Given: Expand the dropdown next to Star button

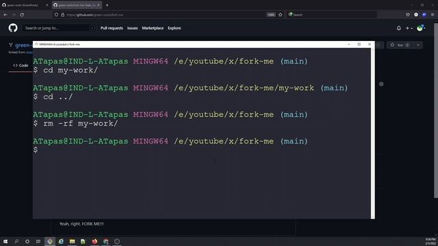Looking at the screenshot, I should coord(418,45).
